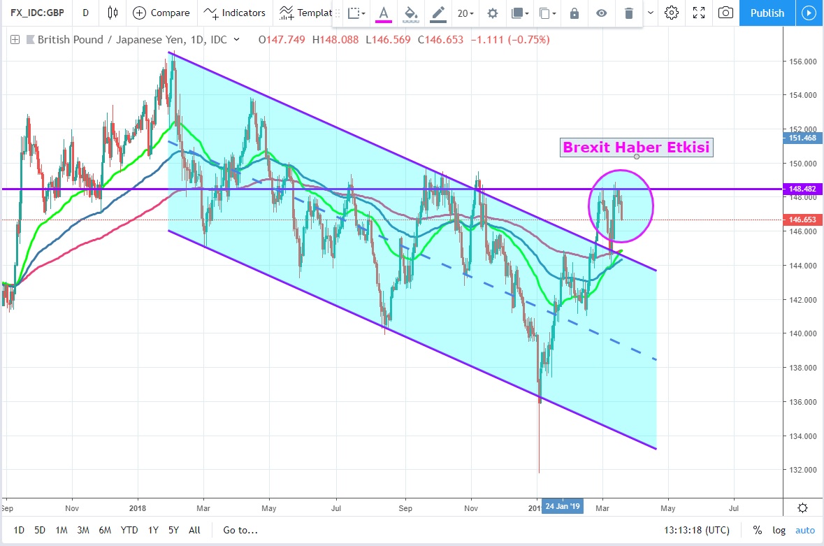
Task: Open the clone/copy object dropdown
Action: 547,13
